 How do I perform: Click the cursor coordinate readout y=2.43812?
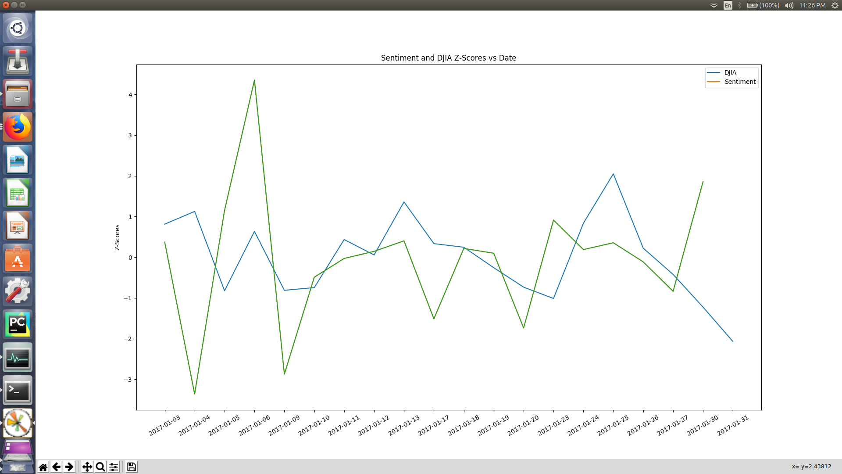tap(811, 467)
